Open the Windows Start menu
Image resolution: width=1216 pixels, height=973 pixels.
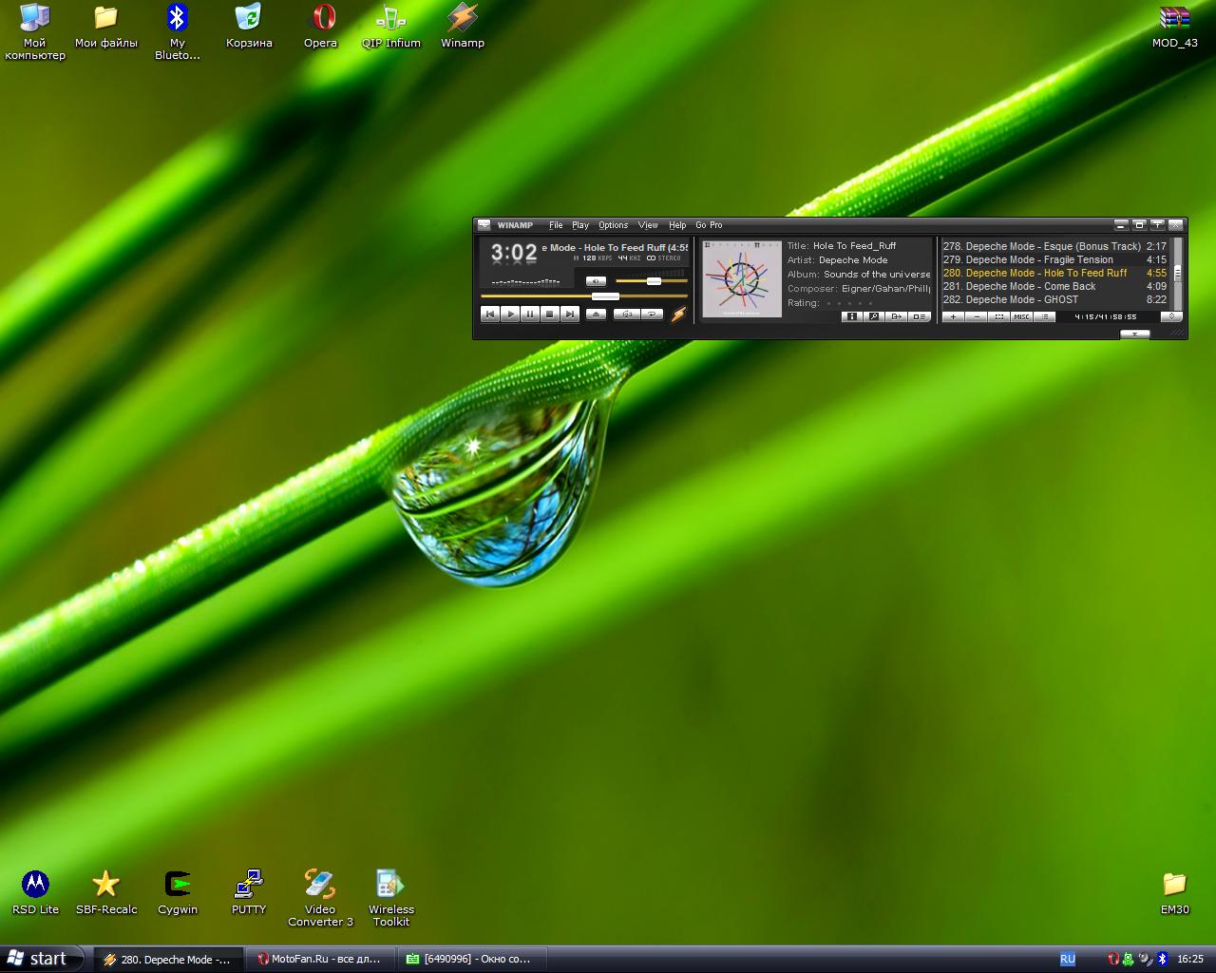tap(43, 959)
